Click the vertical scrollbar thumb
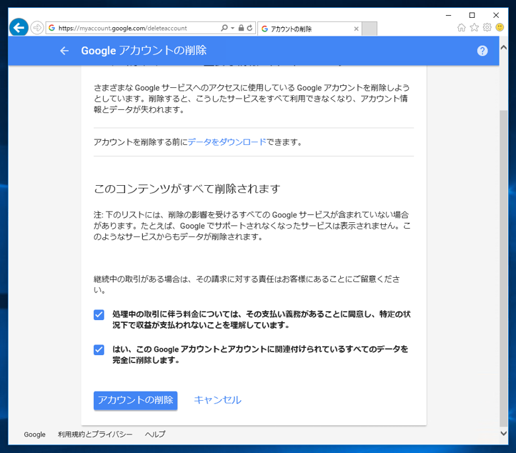This screenshot has height=453, width=516. [503, 268]
